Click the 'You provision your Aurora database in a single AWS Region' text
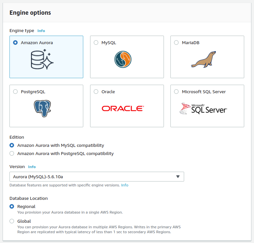The width and height of the screenshot is (254, 243). pyautogui.click(x=70, y=212)
